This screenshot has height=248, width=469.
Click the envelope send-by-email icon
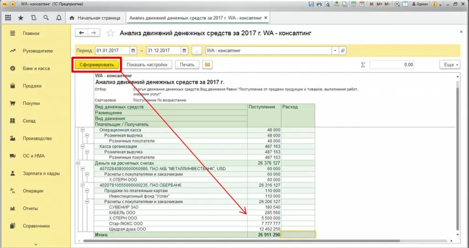point(207,65)
